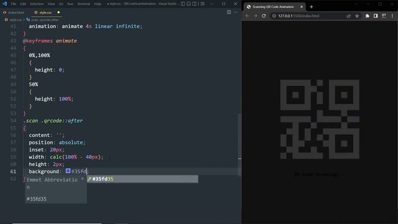The height and width of the screenshot is (224, 398).
Task: Click the editor vertical scrollbar thumb
Action: click(239, 145)
